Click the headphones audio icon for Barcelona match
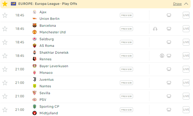Viewport: 193px width, 116px height. click(x=155, y=29)
